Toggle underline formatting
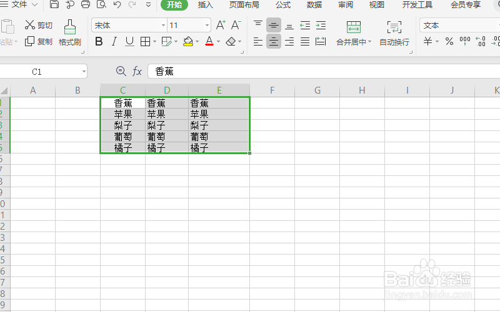This screenshot has width=500, height=312. pos(129,41)
